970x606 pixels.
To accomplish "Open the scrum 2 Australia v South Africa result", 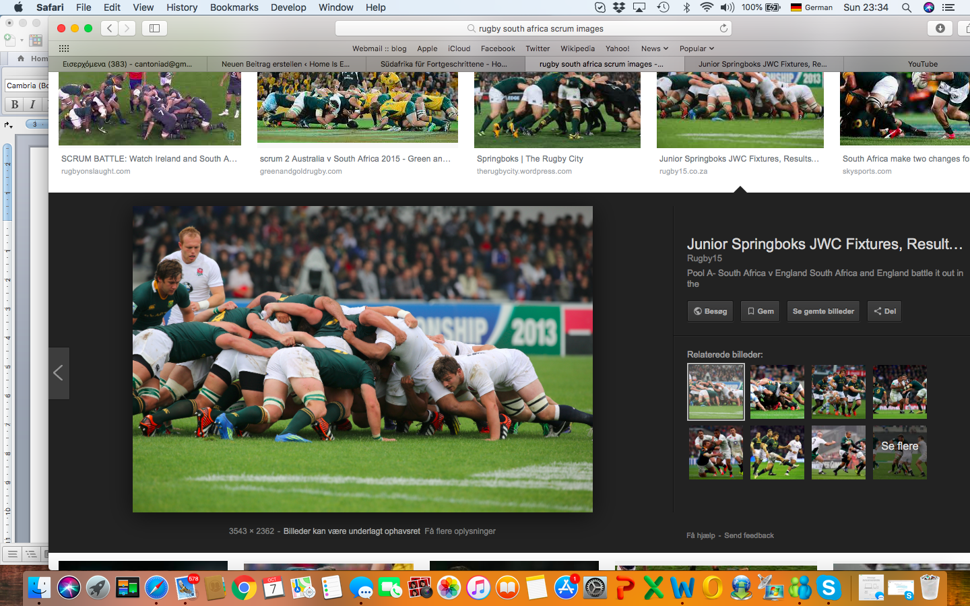I will [x=358, y=108].
